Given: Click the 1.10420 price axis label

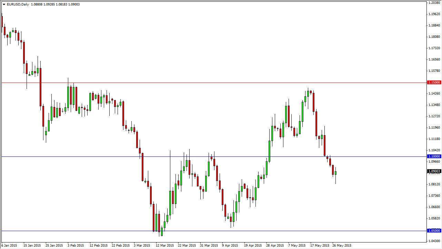Looking at the screenshot, I should [434, 150].
